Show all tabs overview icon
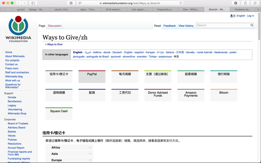The width and height of the screenshot is (261, 163). point(255,3)
